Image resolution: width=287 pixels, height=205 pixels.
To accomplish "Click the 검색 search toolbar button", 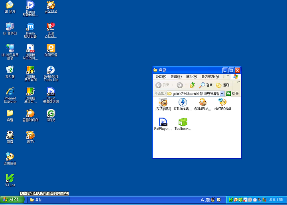I will pyautogui.click(x=206, y=85).
